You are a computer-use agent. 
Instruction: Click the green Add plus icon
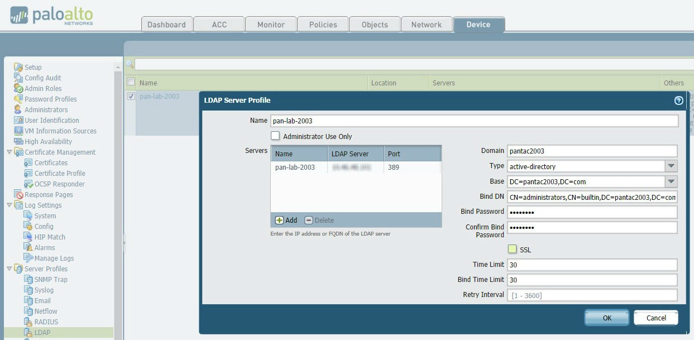click(279, 221)
